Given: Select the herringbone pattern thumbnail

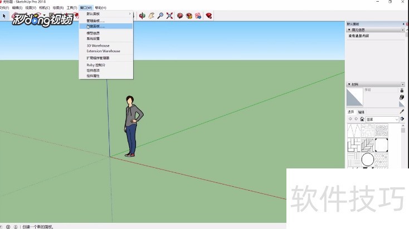Looking at the screenshot, I should pos(368,145).
